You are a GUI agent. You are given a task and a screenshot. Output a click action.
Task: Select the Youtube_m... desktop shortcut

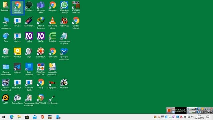click(x=17, y=84)
